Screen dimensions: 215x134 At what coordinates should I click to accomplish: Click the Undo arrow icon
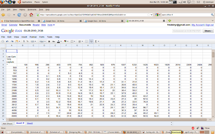(8, 41)
